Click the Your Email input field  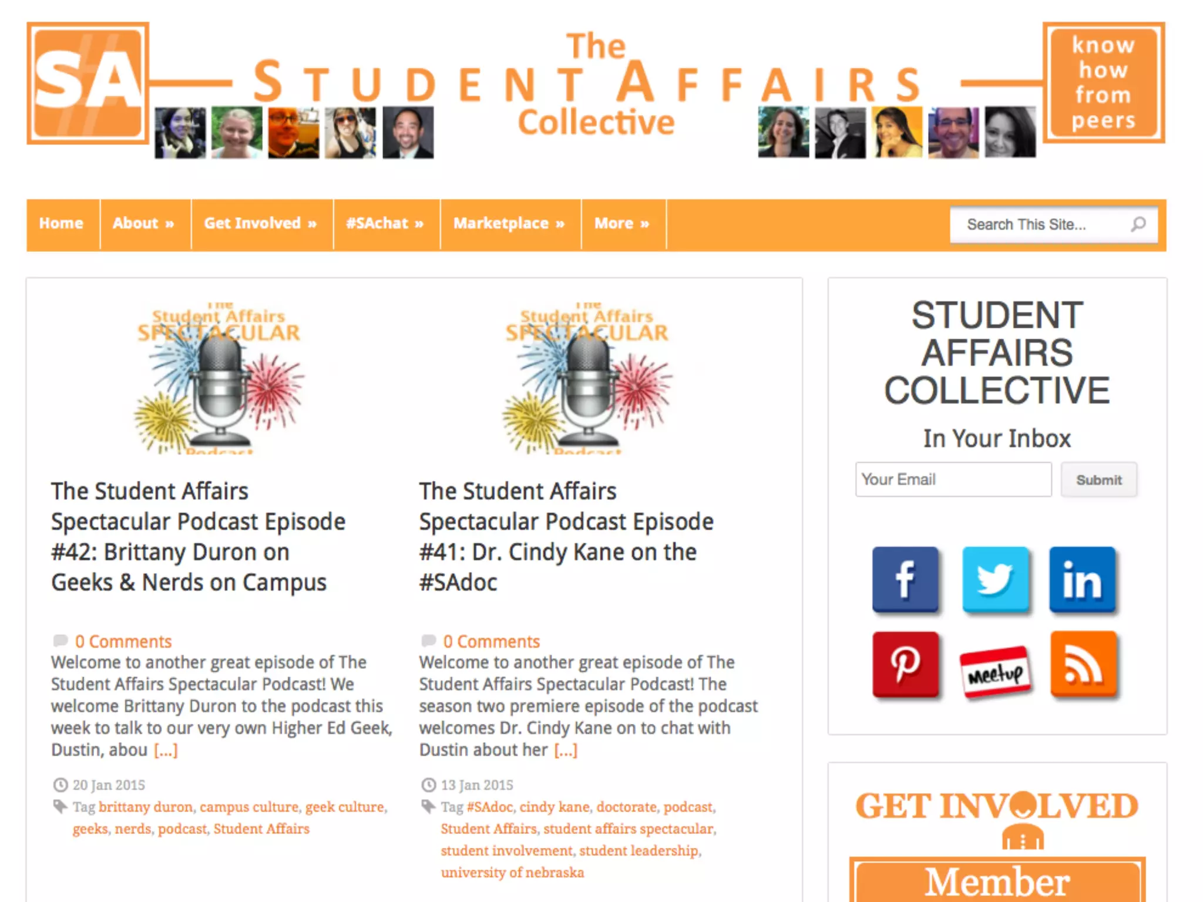tap(953, 479)
